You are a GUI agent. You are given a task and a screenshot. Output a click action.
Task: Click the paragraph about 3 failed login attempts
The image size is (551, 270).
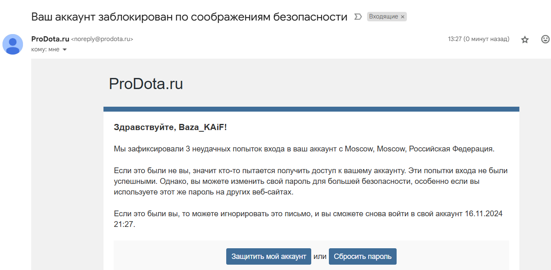tap(304, 149)
